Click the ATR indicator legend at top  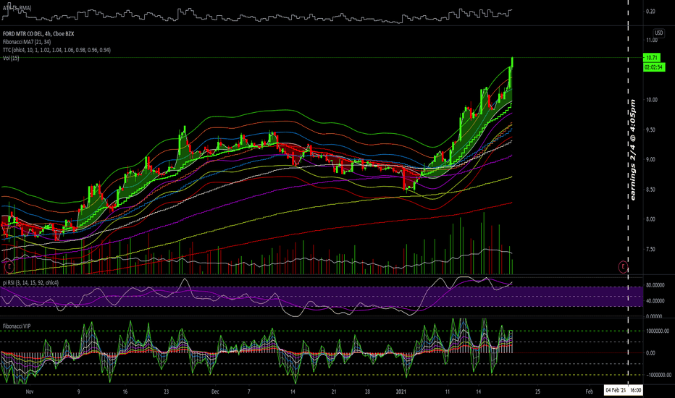[x=17, y=8]
